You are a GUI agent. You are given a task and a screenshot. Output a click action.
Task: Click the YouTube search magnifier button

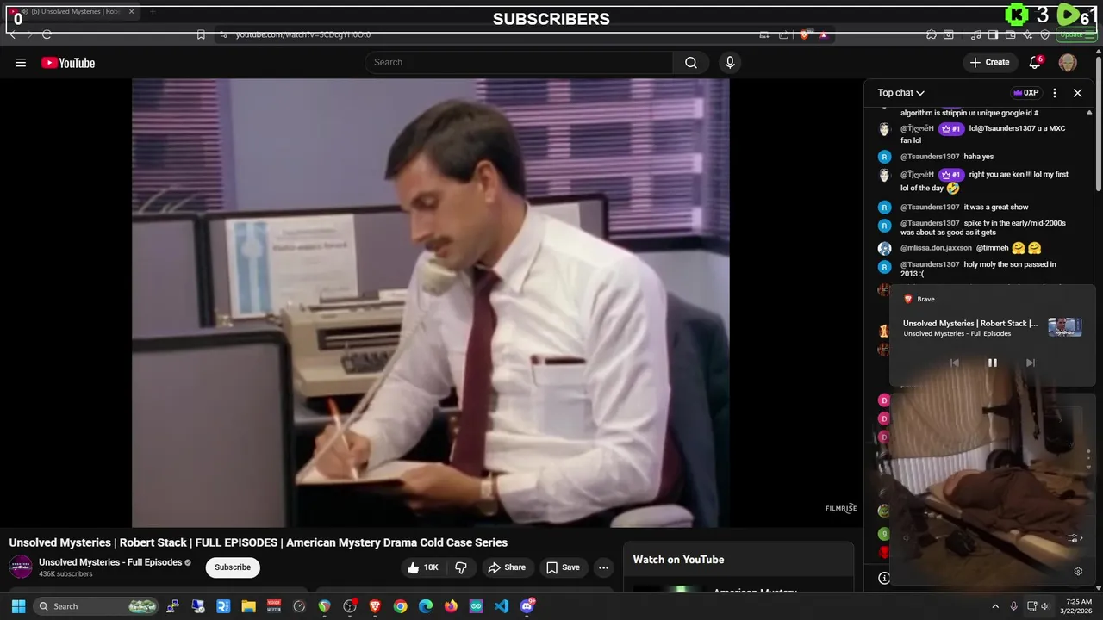pos(691,62)
